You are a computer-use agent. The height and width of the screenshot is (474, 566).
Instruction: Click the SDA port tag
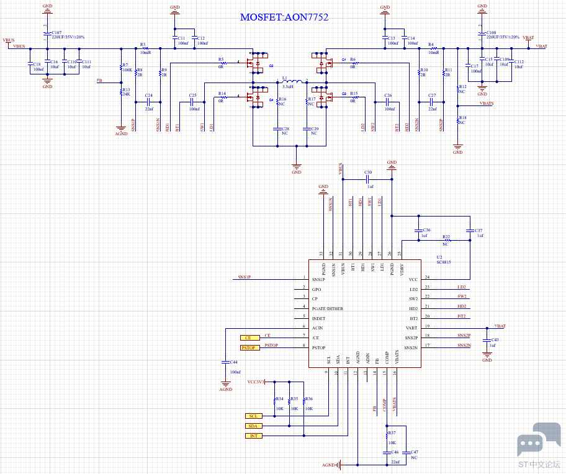253,426
